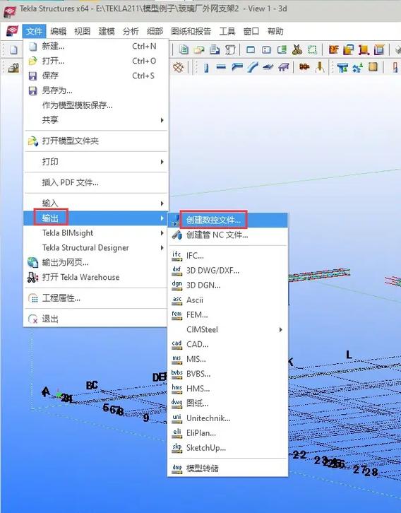The height and width of the screenshot is (513, 401).
Task: Choose 输出为网页...
Action: coord(96,262)
